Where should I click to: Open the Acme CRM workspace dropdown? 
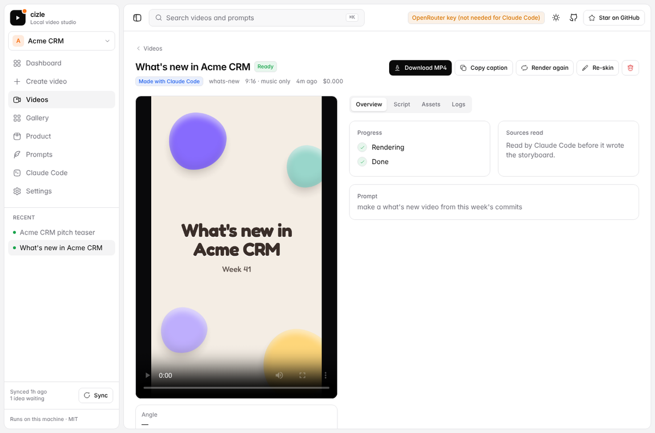pyautogui.click(x=62, y=41)
